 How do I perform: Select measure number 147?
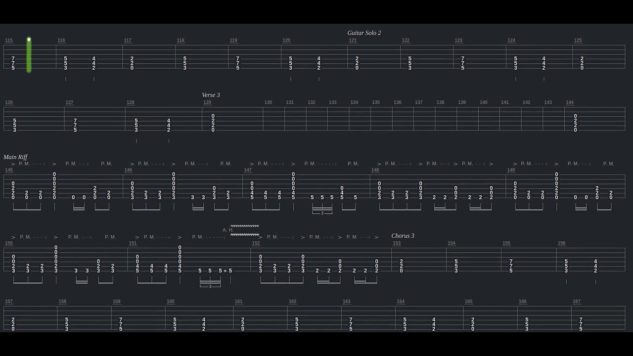point(248,170)
